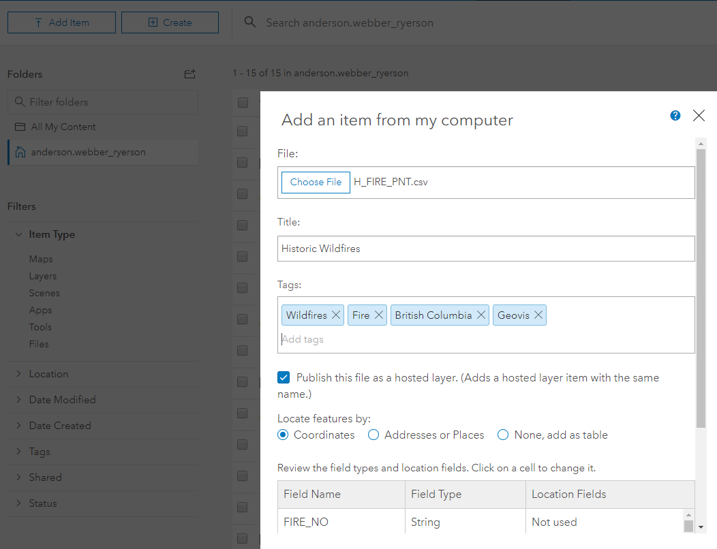Remove the Fire tag
The height and width of the screenshot is (549, 717).
point(379,315)
